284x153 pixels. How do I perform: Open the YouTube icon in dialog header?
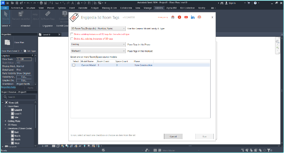[186, 17]
